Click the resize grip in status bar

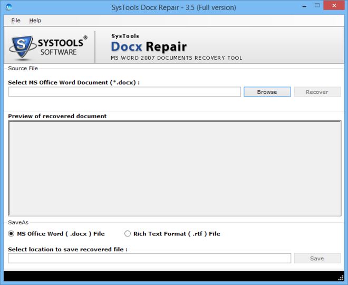(x=341, y=278)
